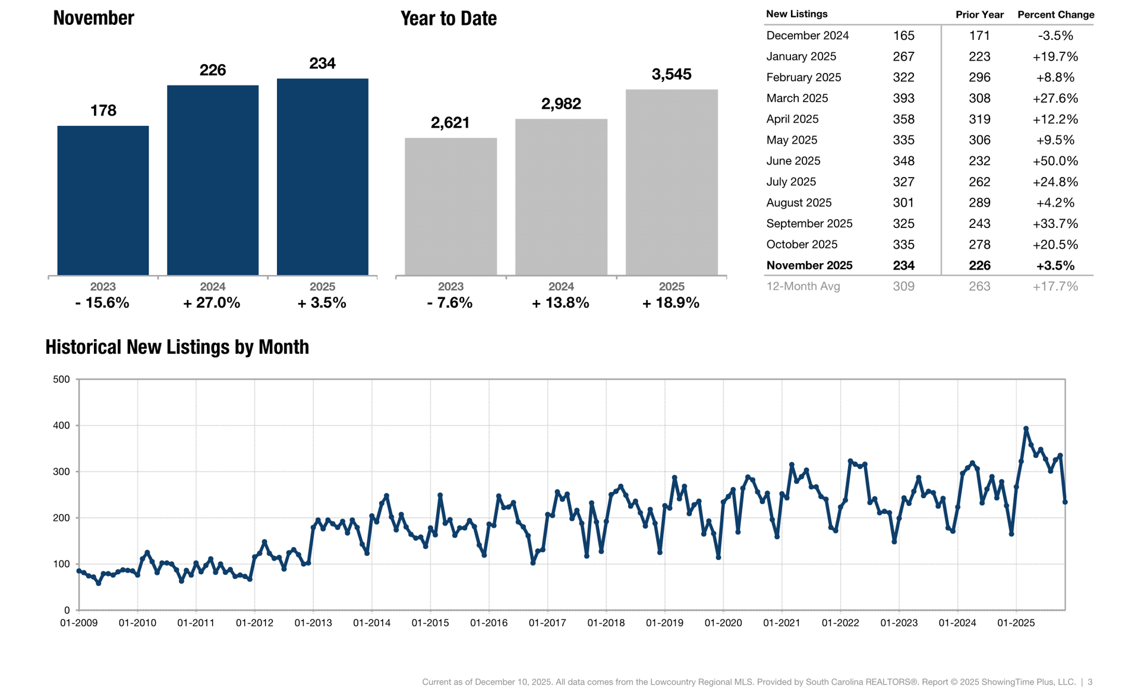
Task: Click the November 2024 bar labeled 226
Action: (213, 180)
